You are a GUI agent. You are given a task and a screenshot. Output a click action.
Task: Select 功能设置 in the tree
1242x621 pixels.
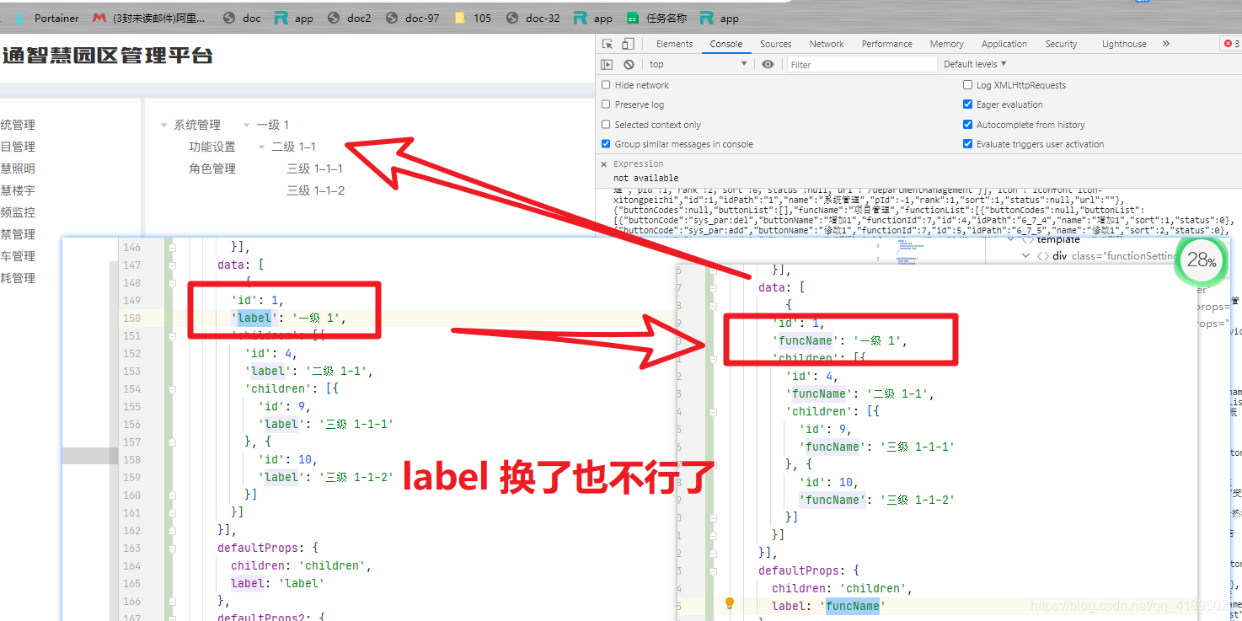click(x=212, y=147)
